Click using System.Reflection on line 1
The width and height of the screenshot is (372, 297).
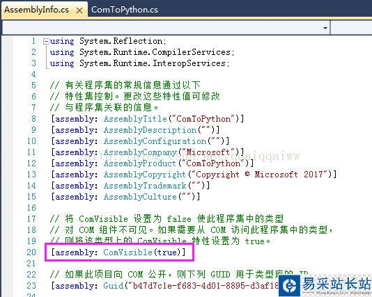coord(108,41)
